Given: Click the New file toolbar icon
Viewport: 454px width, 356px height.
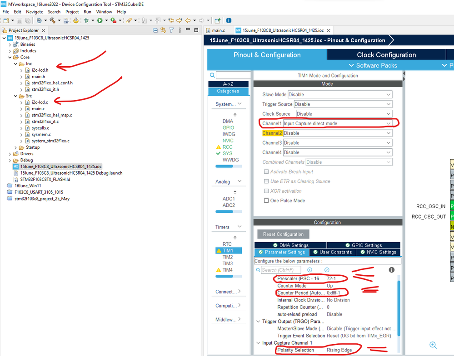Looking at the screenshot, I should (6, 20).
